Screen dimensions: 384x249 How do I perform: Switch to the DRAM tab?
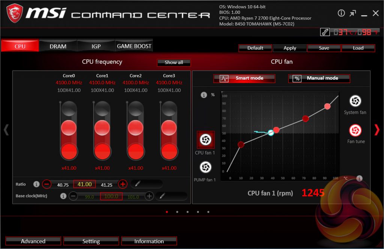[58, 46]
